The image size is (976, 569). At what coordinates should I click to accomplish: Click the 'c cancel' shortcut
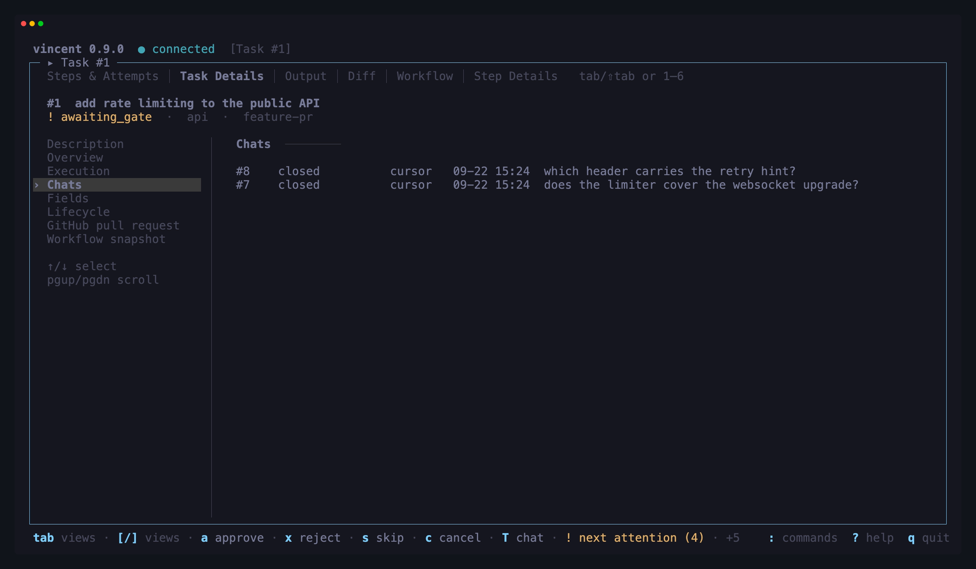click(453, 538)
